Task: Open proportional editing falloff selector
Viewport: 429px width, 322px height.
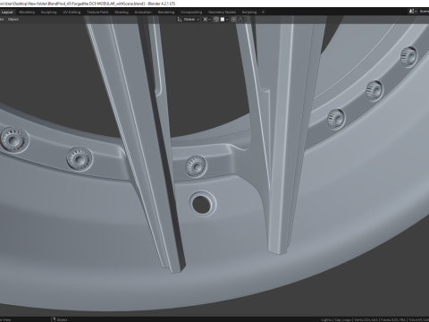Action: 240,20
